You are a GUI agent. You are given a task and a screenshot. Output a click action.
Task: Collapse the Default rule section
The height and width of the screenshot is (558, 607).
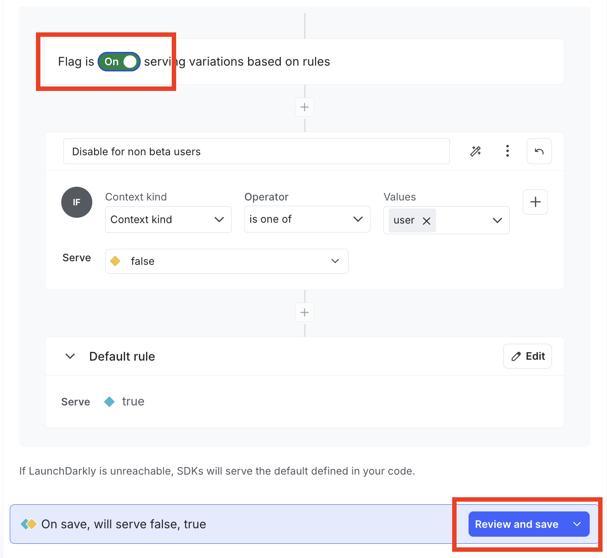70,356
